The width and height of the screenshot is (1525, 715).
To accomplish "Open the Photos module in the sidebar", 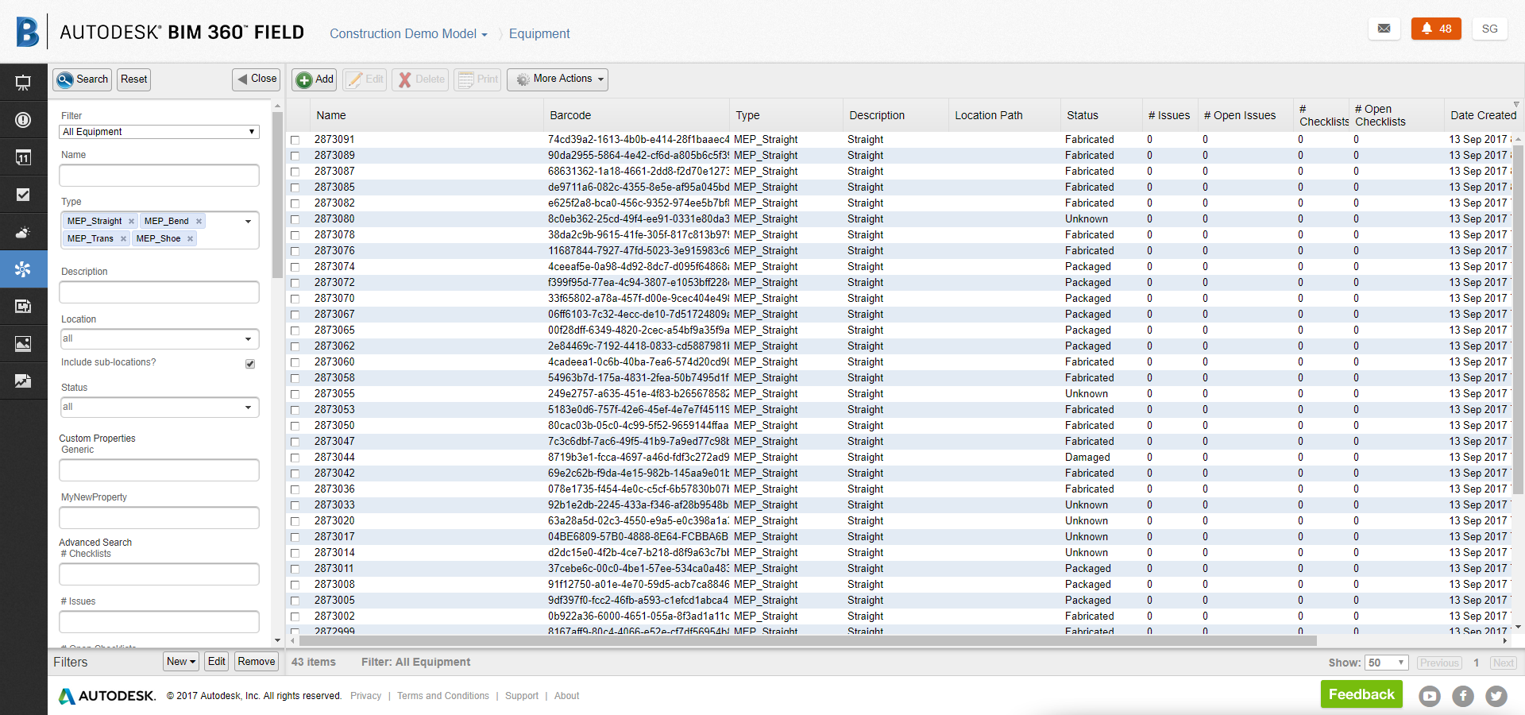I will click(24, 343).
